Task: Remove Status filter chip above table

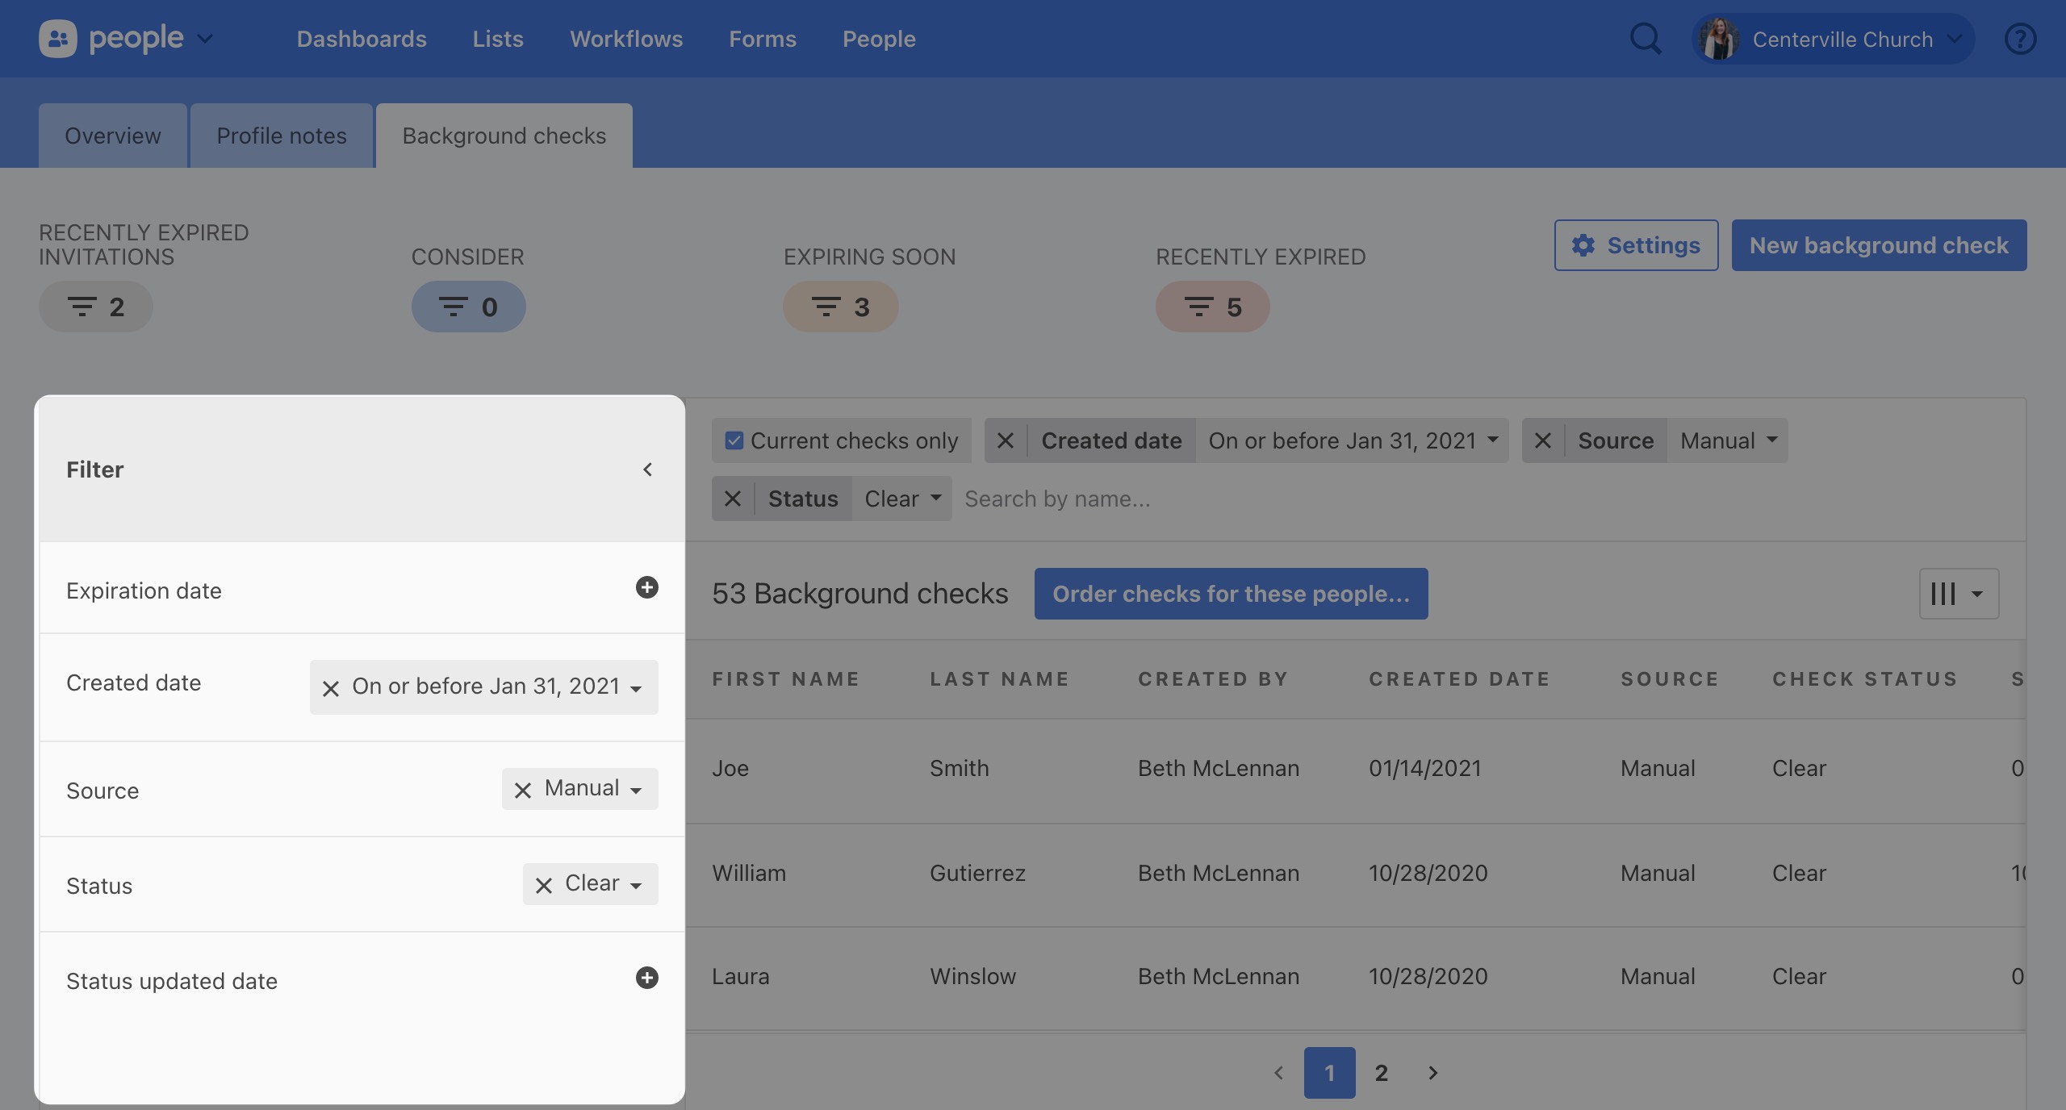Action: (x=733, y=499)
